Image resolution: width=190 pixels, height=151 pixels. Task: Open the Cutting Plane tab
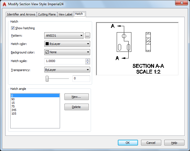point(47,14)
